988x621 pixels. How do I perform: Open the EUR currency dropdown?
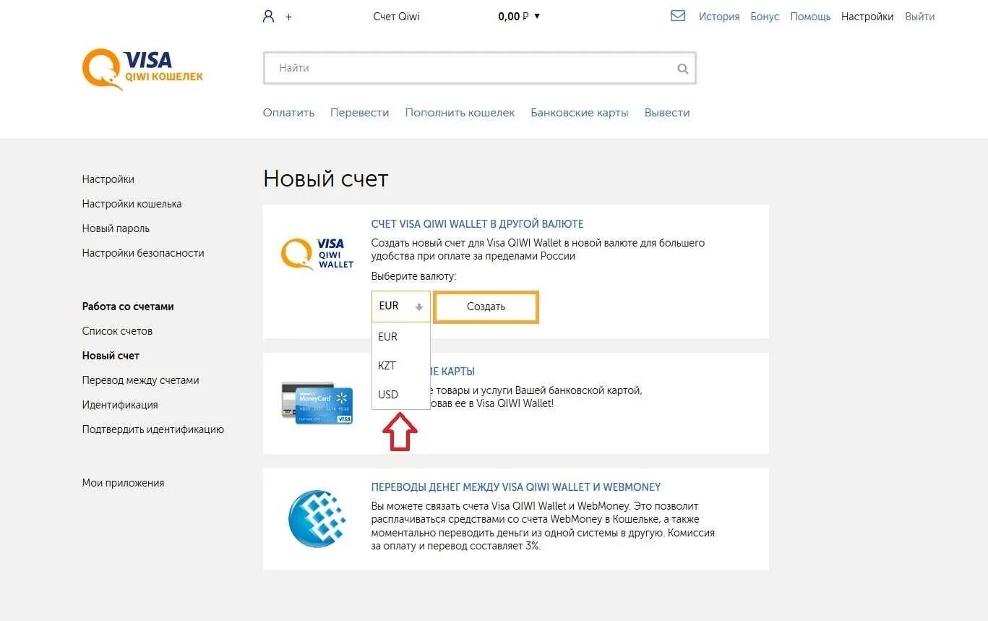pos(401,307)
